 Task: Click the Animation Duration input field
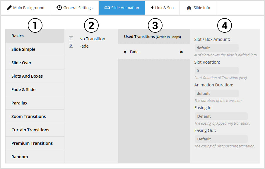coord(216,93)
